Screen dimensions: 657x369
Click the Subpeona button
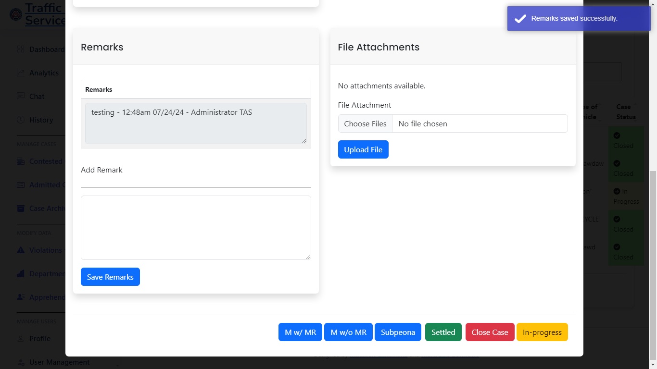pyautogui.click(x=398, y=332)
